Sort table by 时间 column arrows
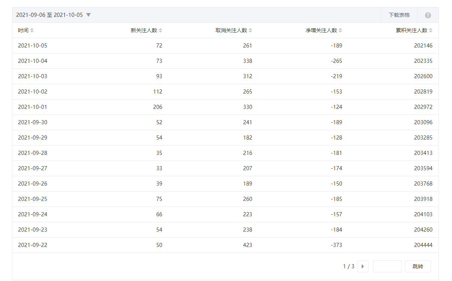This screenshot has height=281, width=452. tap(32, 31)
